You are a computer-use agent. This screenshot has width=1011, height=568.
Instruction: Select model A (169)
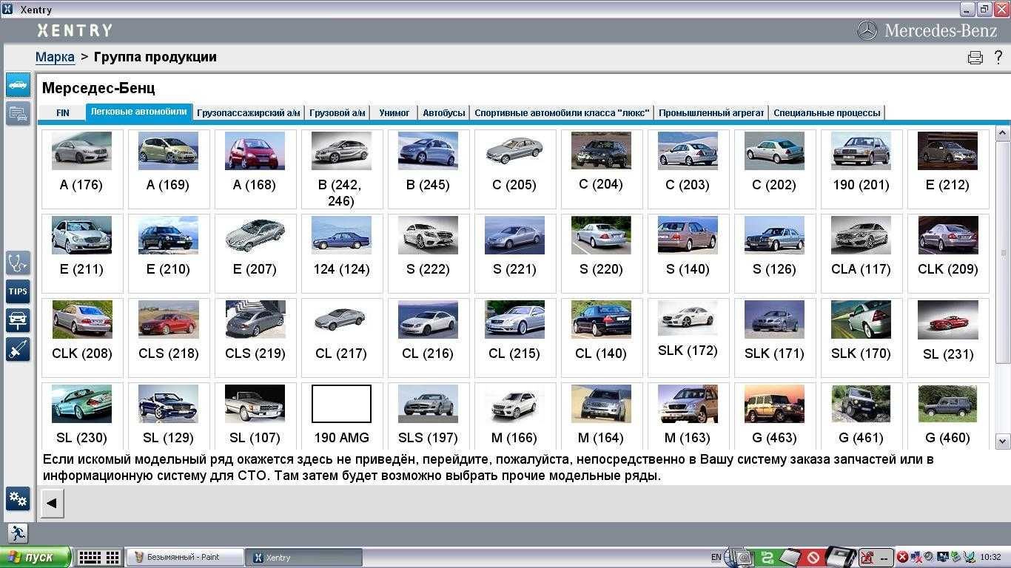tap(168, 169)
